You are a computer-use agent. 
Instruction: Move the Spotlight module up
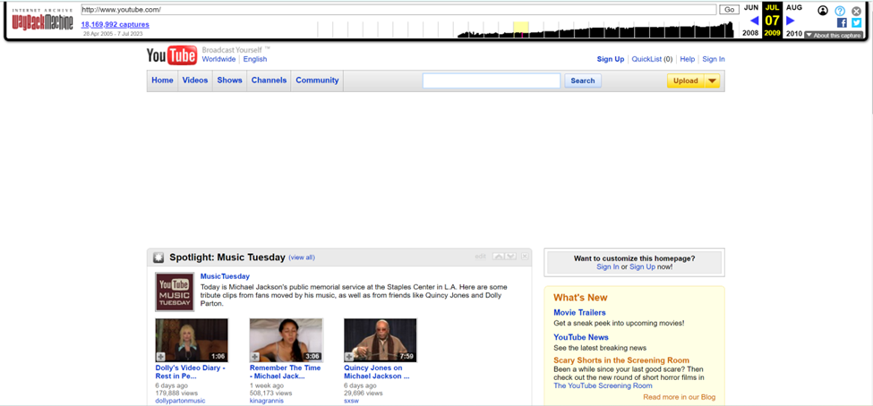coord(499,257)
